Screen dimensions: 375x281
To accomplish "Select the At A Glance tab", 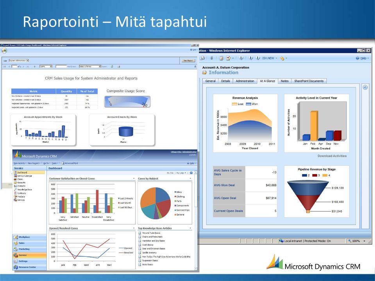I will pos(267,81).
